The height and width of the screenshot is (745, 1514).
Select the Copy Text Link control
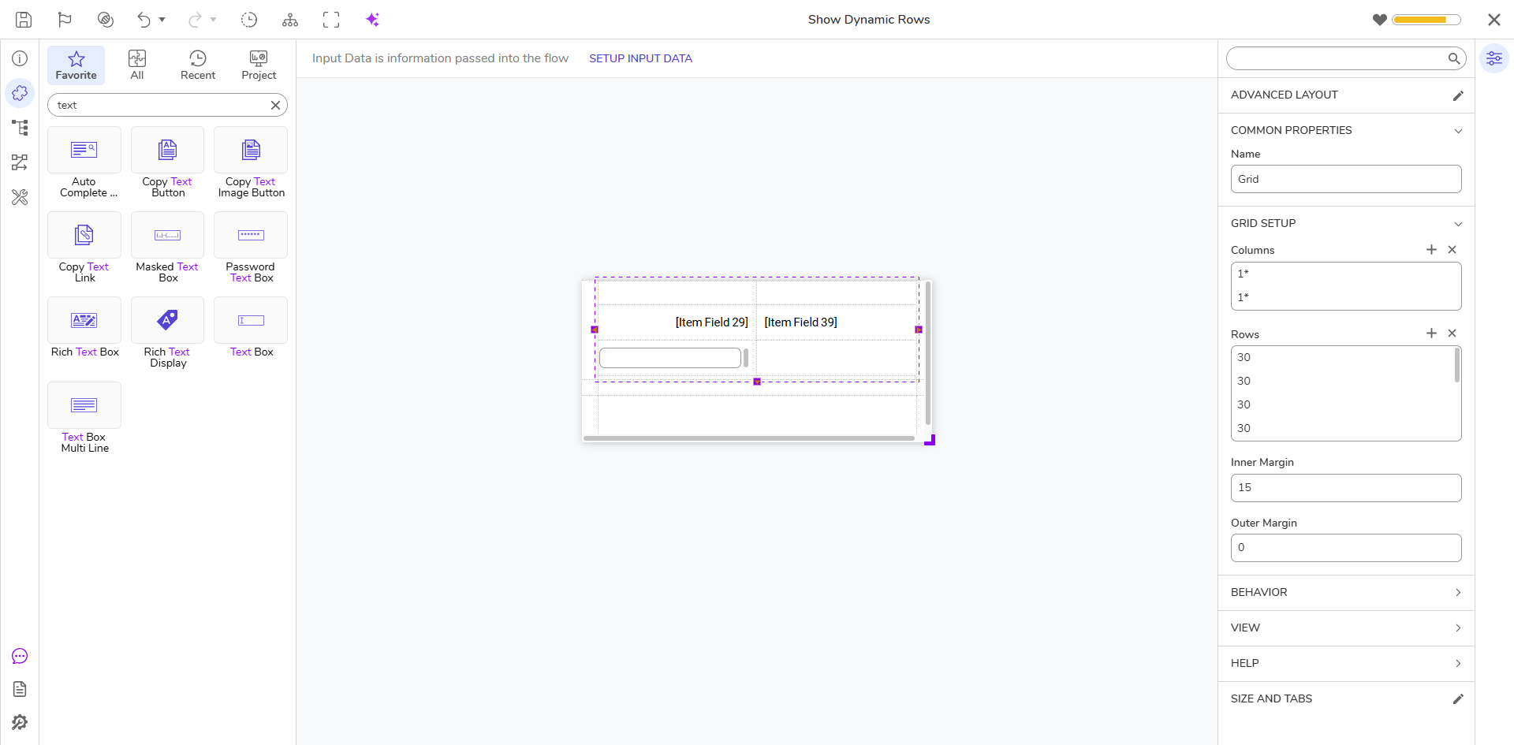[x=84, y=248]
